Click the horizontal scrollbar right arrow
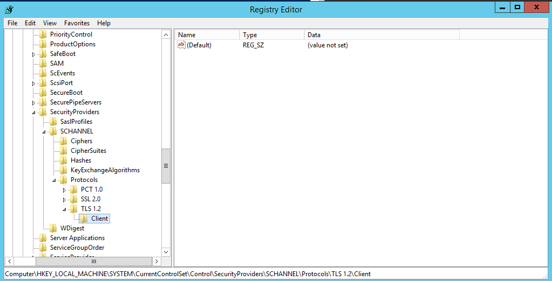This screenshot has width=552, height=281. pyautogui.click(x=157, y=261)
